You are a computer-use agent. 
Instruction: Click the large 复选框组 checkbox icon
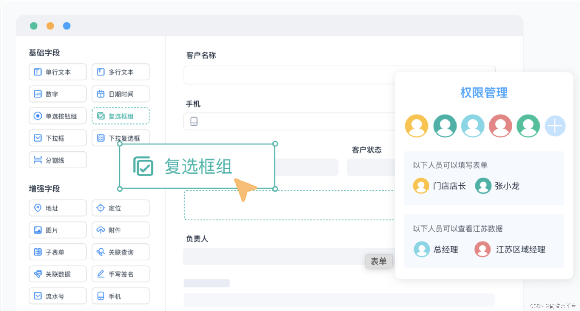coord(143,166)
